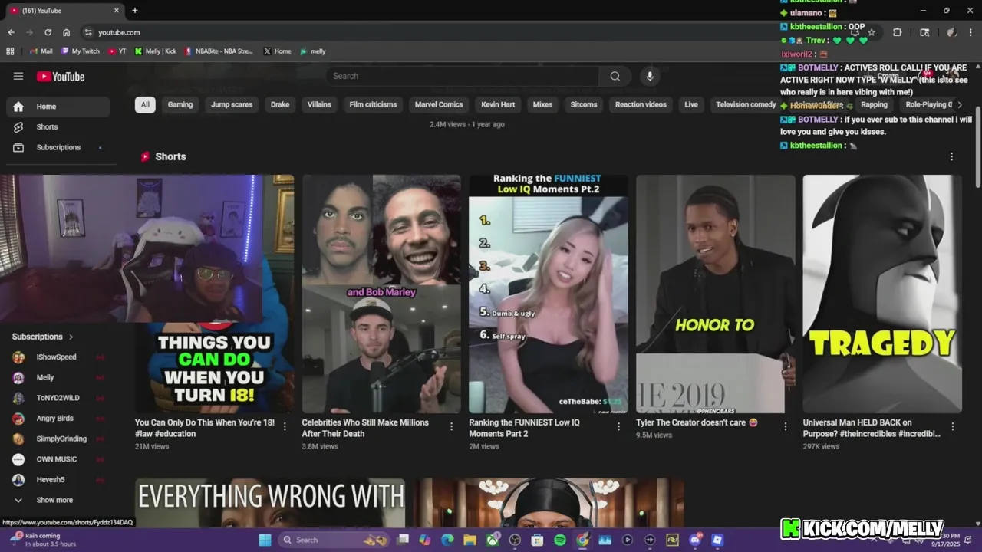Select the All filter chip
Image resolution: width=982 pixels, height=552 pixels.
coord(145,104)
